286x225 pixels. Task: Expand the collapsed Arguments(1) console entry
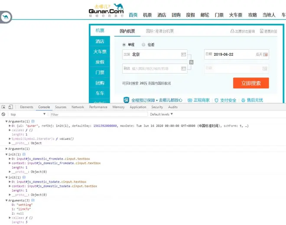click(6, 149)
